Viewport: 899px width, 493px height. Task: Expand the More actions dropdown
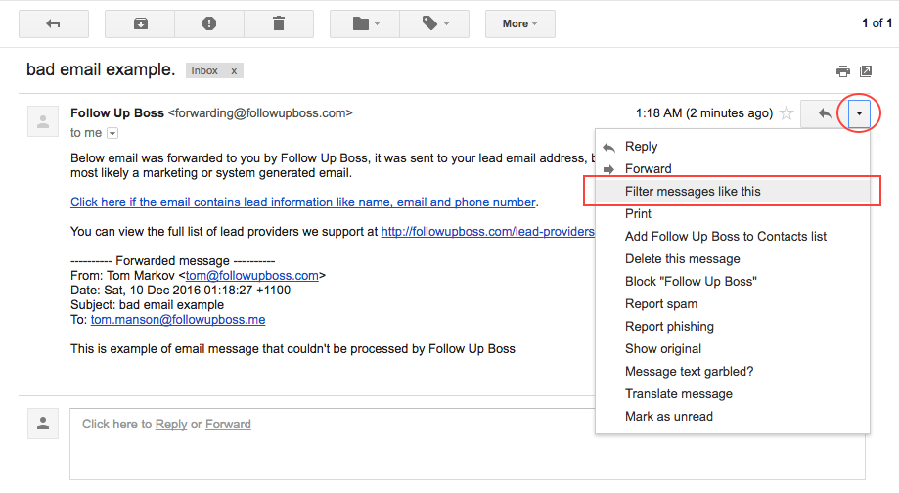tap(519, 23)
